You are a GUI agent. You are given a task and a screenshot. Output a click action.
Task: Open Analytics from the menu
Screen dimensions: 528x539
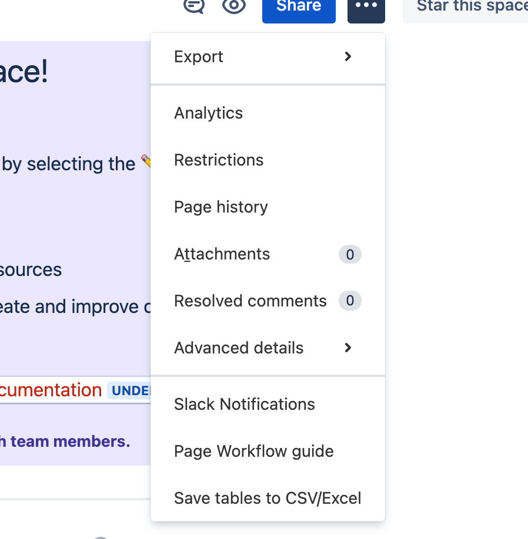point(268,113)
